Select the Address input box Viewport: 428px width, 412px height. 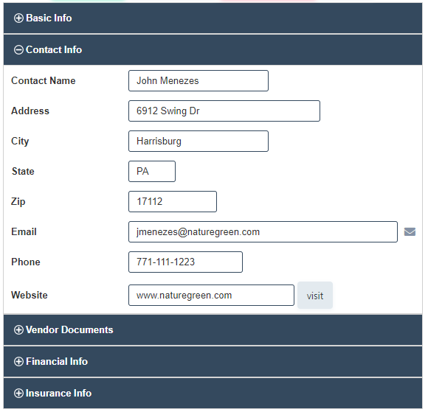pos(224,111)
